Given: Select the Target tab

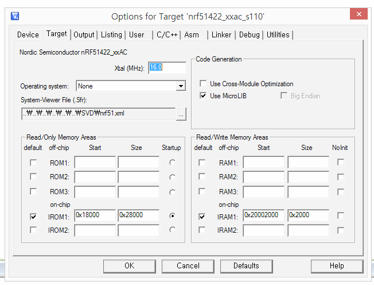Looking at the screenshot, I should click(57, 34).
